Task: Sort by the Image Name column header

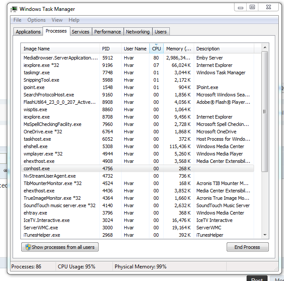Action: (x=60, y=49)
